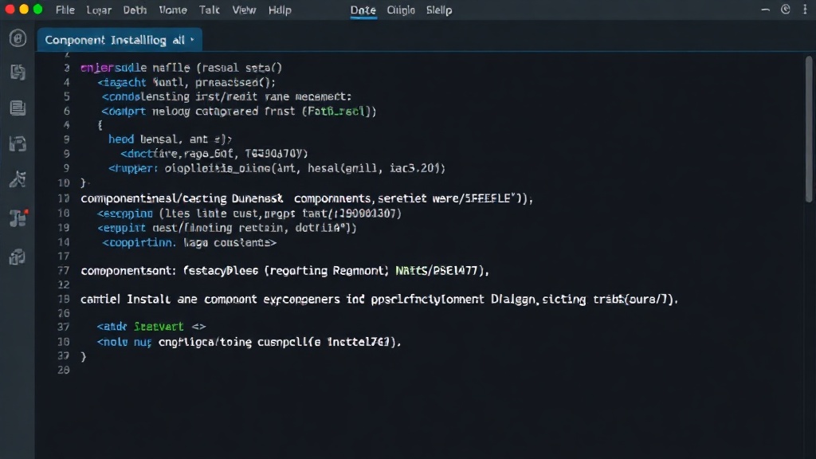Click the circular icon in the sidebar

click(18, 38)
